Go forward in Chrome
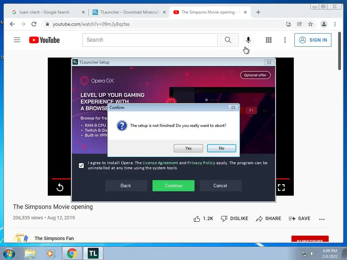 click(23, 24)
